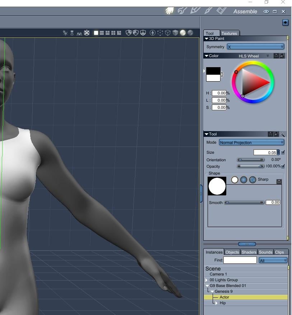The height and width of the screenshot is (315, 292).
Task: Click the first faded objects toolbar icon
Action: [x=65, y=33]
